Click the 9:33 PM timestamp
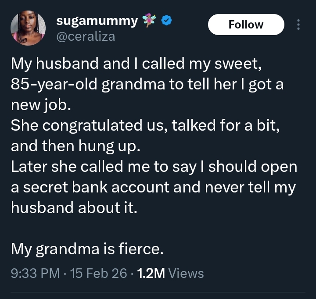316x299 pixels. point(35,274)
